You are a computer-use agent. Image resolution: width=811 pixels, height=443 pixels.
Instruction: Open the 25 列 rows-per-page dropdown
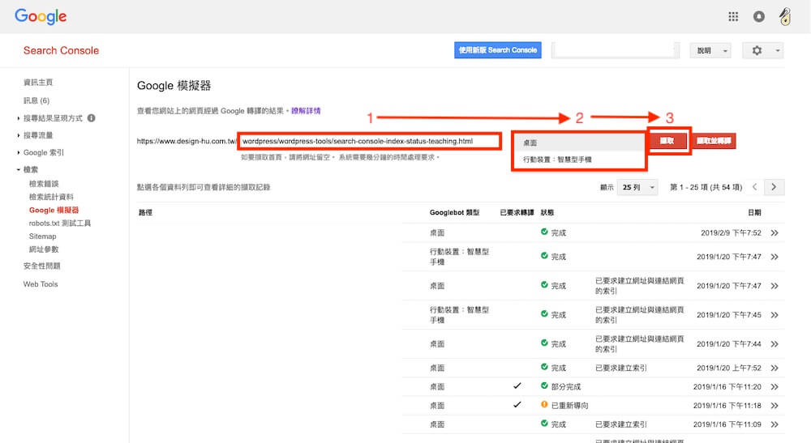[638, 187]
